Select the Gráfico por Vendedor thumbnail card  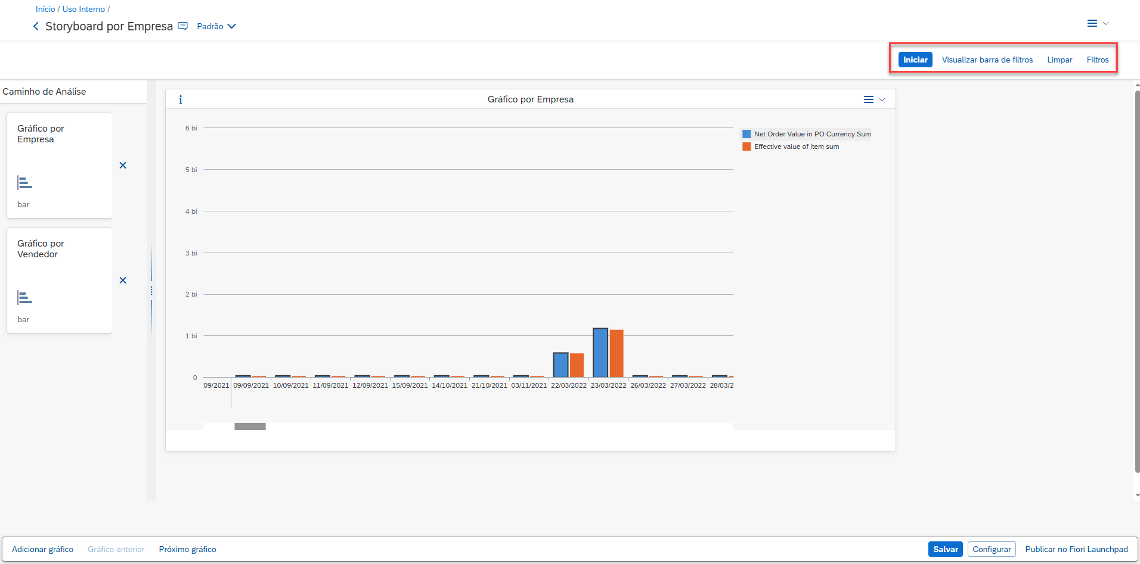60,280
